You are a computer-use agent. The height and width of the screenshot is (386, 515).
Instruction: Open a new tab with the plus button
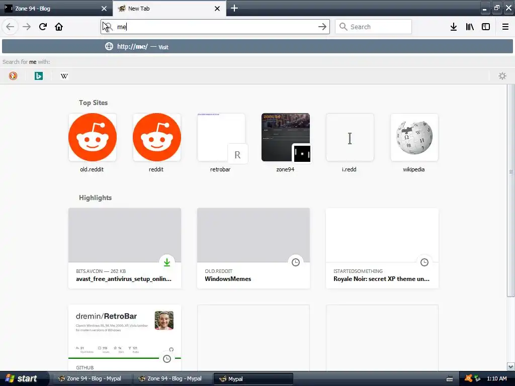click(234, 8)
